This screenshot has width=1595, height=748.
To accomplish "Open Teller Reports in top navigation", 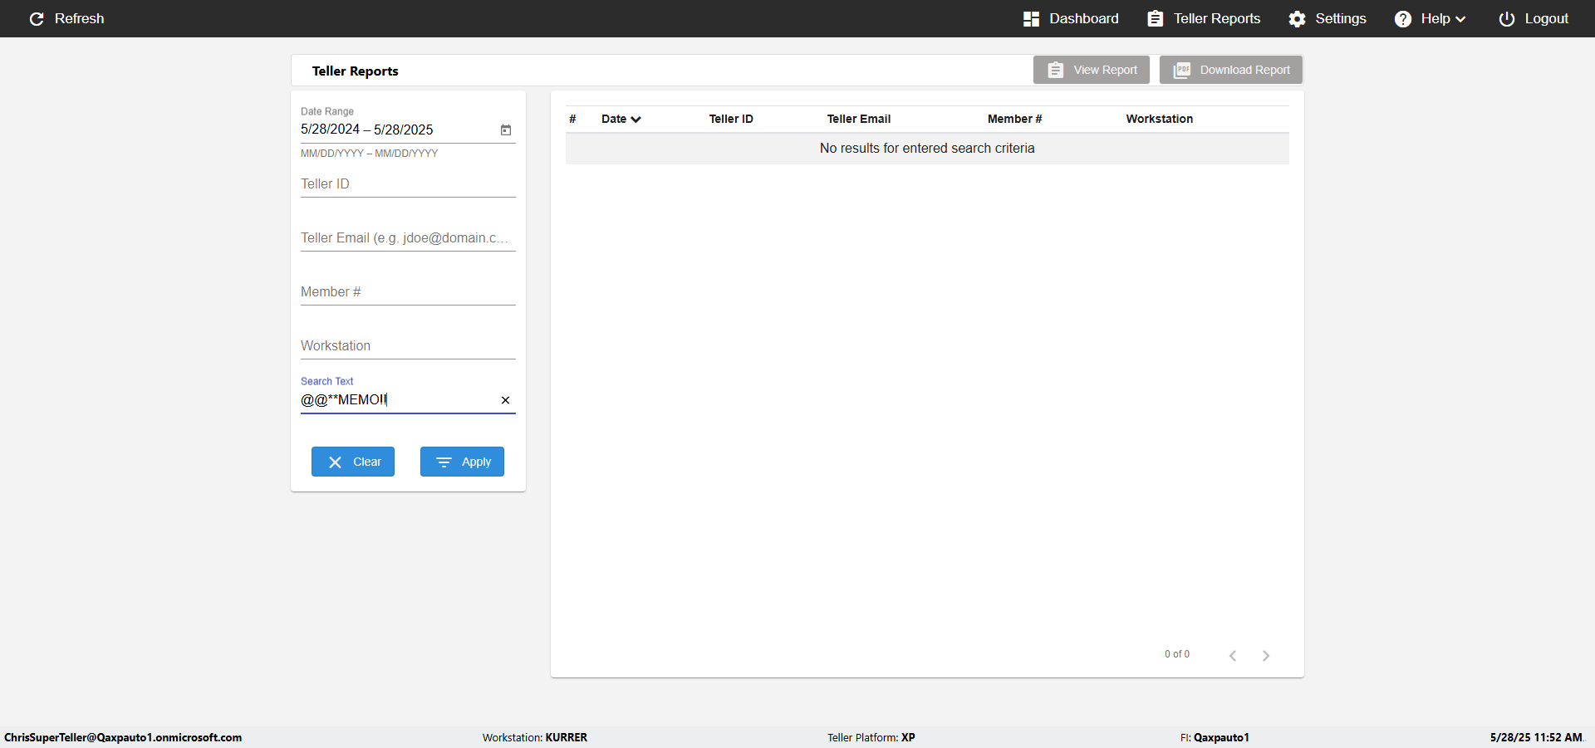I will pos(1204,18).
